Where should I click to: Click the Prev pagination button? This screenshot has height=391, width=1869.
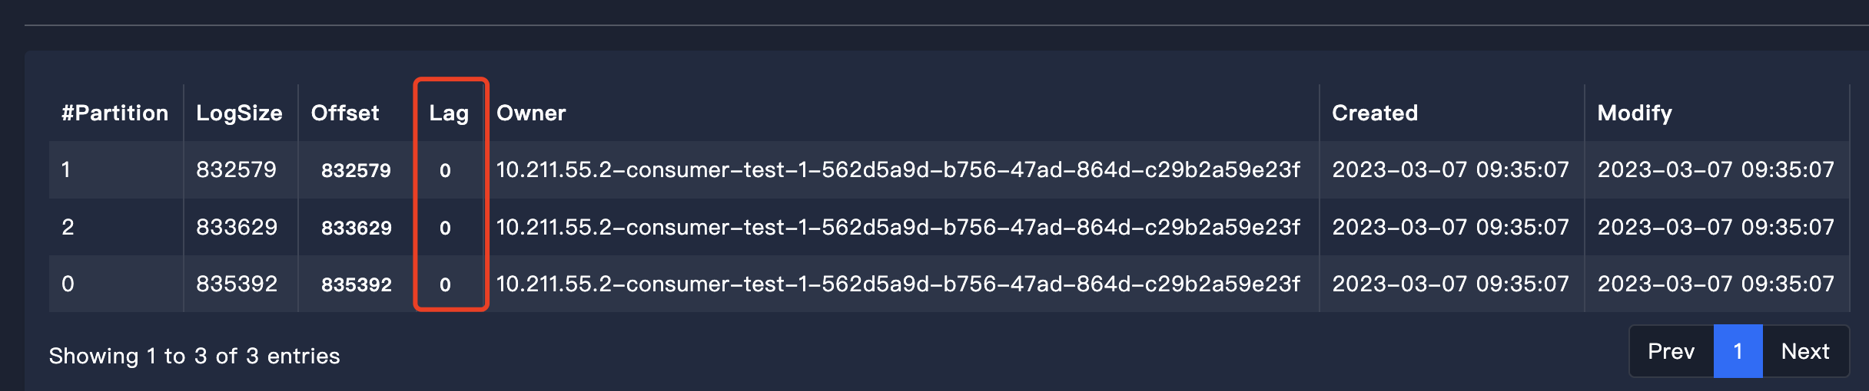tap(1671, 351)
